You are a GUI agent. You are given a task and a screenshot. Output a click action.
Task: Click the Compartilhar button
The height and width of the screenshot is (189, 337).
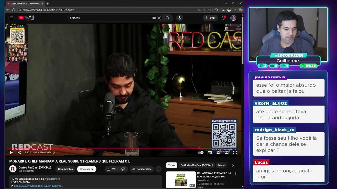(141, 169)
